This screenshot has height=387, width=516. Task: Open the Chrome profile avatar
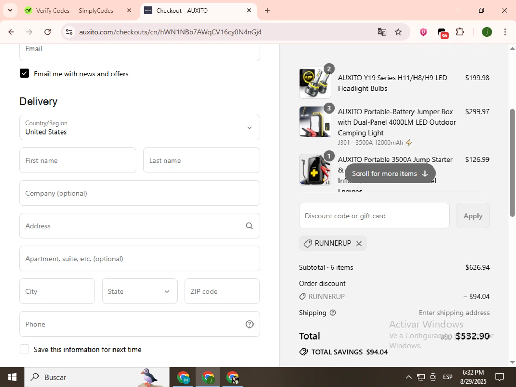coord(487,32)
